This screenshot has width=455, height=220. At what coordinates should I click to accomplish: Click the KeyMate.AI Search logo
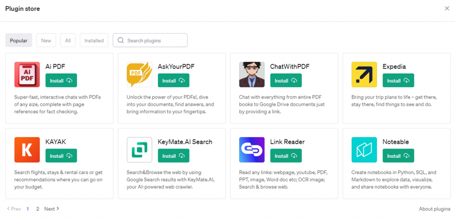pos(140,150)
